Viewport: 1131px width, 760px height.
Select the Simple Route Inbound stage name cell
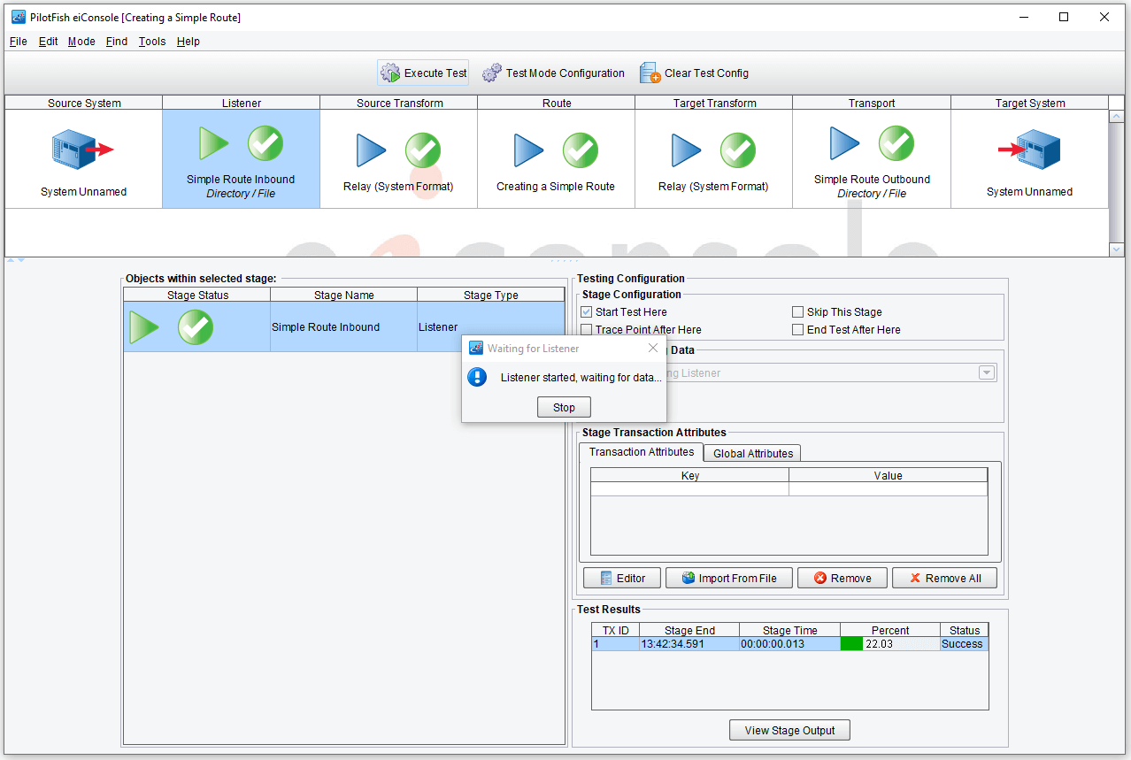pos(343,327)
